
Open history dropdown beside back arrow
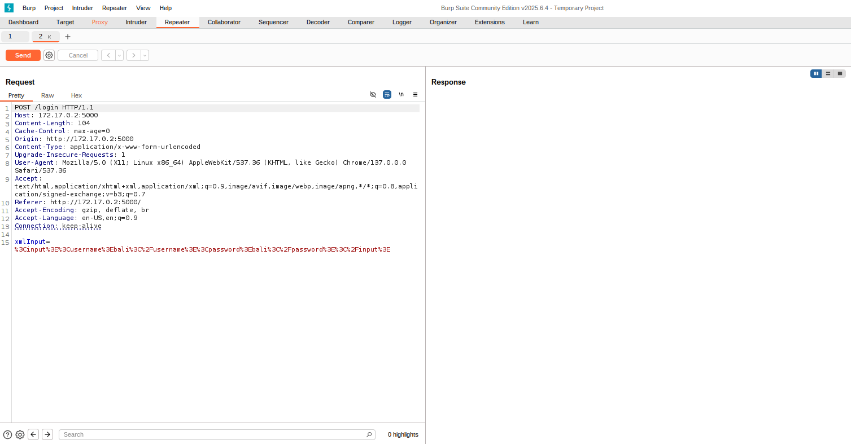click(x=119, y=55)
